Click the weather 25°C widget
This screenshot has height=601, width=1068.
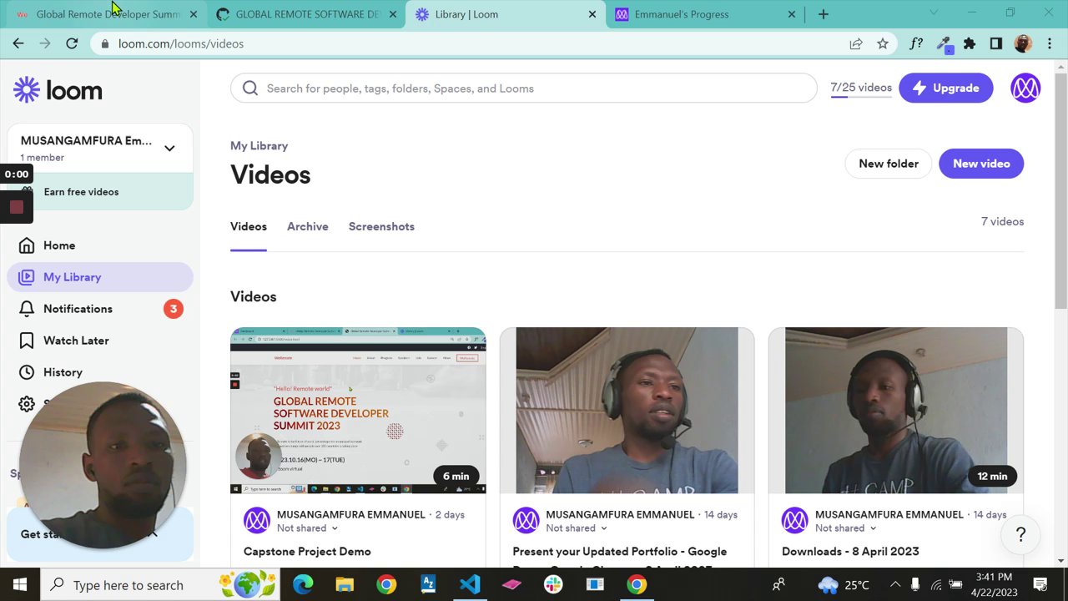[844, 584]
